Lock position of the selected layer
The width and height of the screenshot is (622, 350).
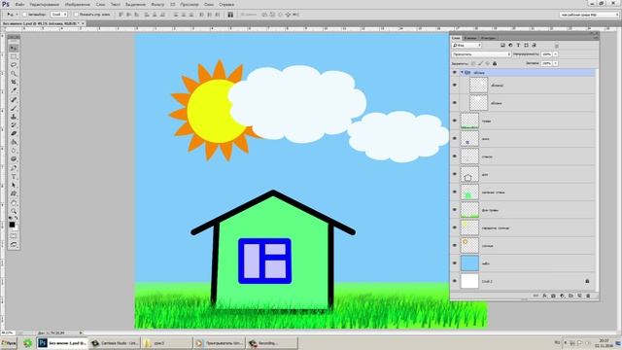point(487,63)
